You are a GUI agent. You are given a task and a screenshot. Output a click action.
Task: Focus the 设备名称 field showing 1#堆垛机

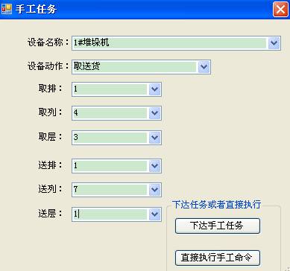click(170, 43)
